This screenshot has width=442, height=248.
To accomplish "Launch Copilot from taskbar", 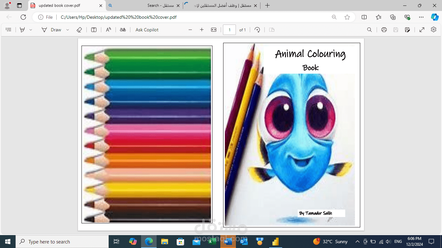I will [133, 242].
